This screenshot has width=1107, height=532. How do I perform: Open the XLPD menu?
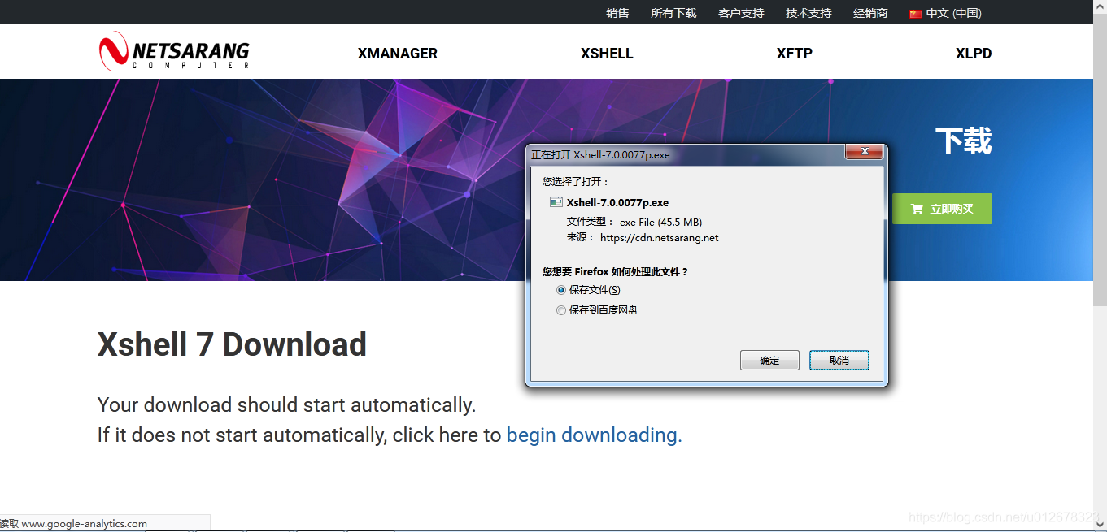click(x=974, y=53)
